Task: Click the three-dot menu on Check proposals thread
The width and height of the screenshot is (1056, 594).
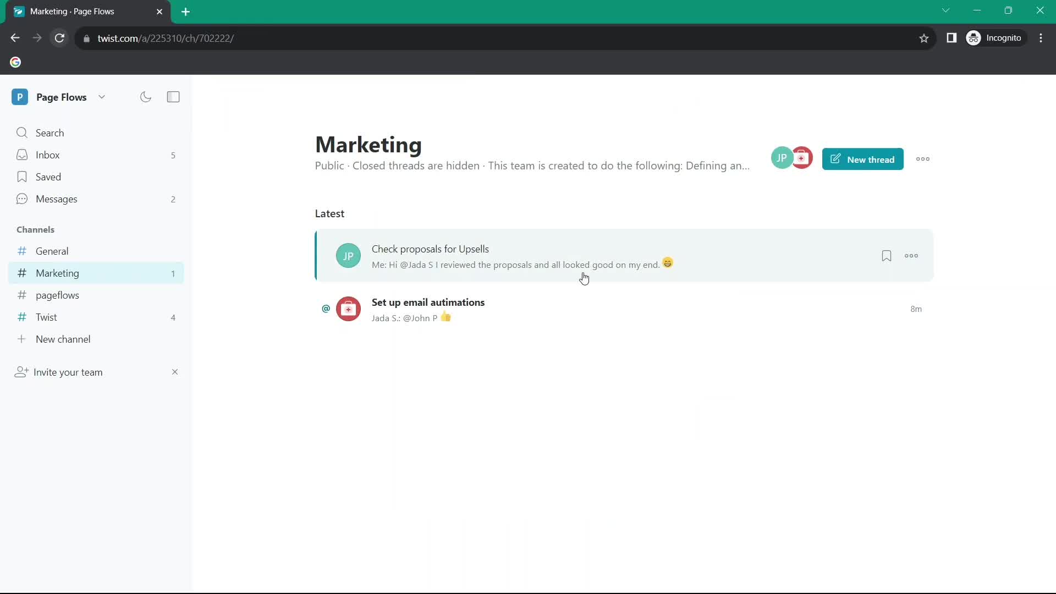Action: click(911, 255)
